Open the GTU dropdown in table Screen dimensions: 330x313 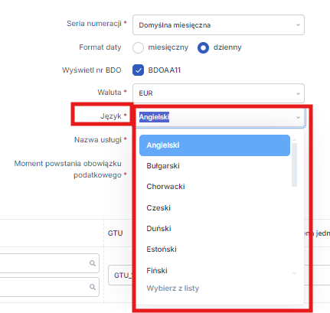121,276
